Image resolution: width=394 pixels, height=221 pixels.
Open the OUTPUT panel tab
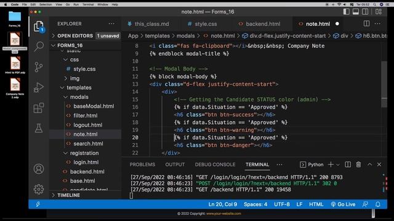[x=175, y=165]
